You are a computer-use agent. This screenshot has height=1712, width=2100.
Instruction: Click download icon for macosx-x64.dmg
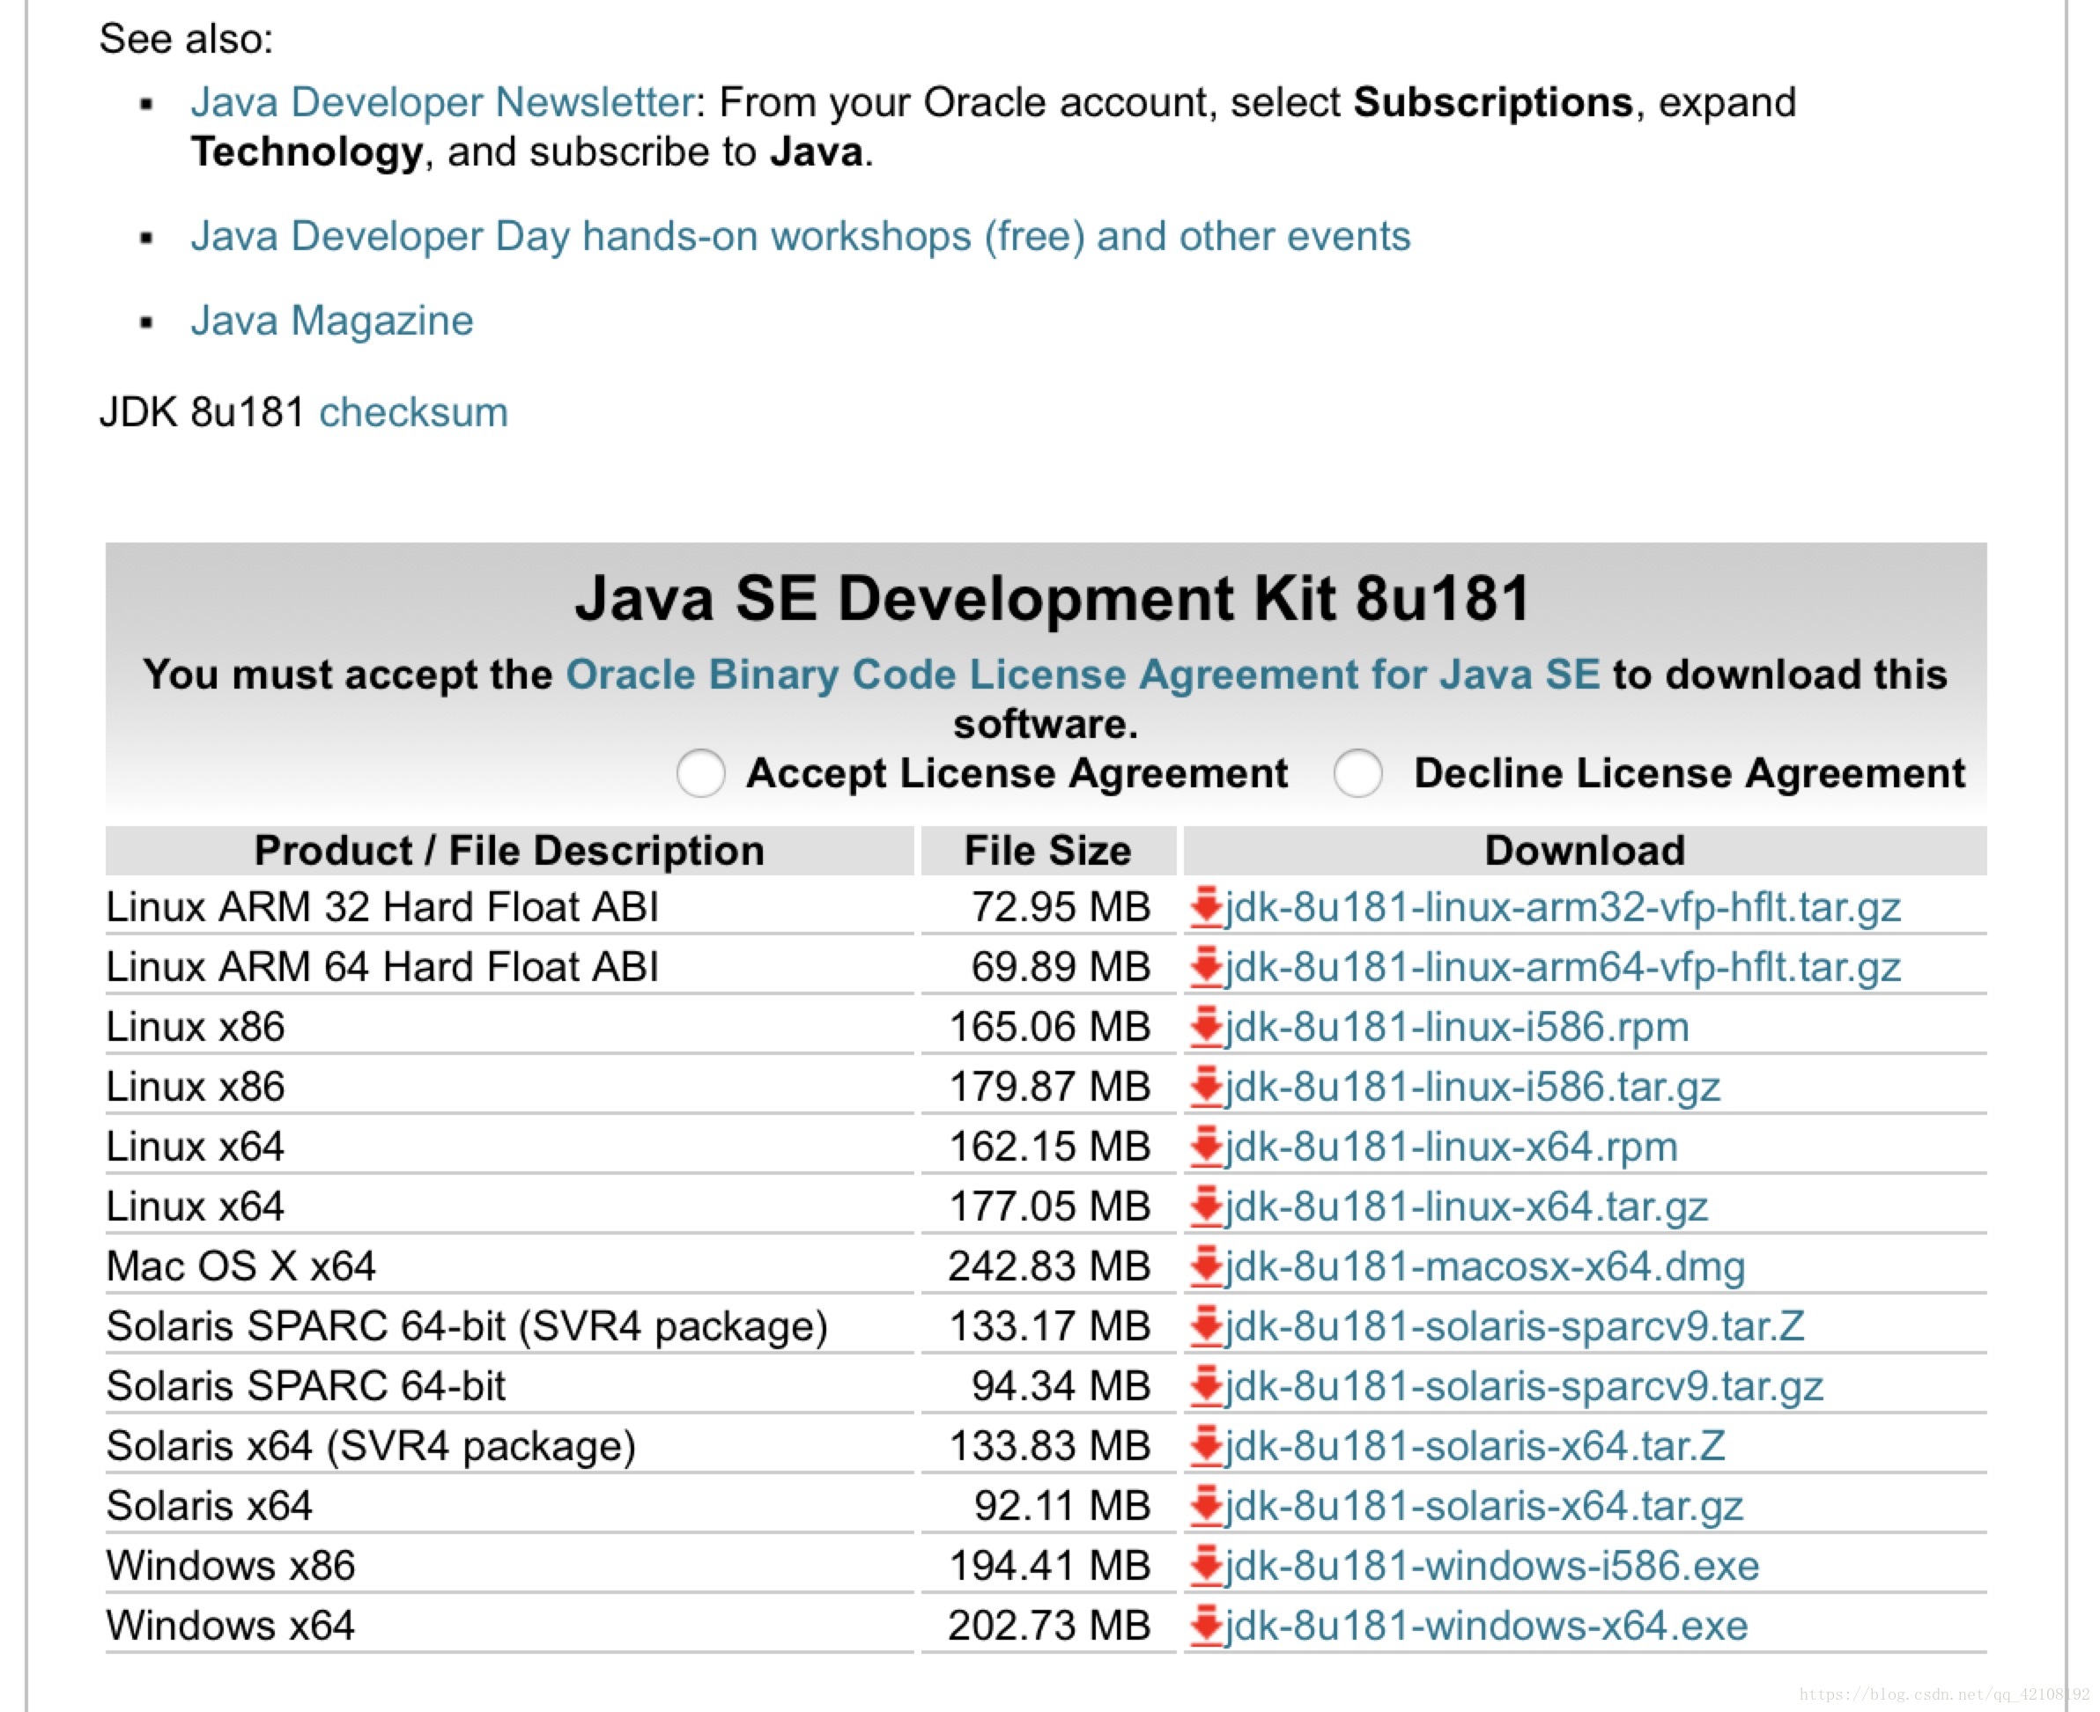point(1205,1266)
